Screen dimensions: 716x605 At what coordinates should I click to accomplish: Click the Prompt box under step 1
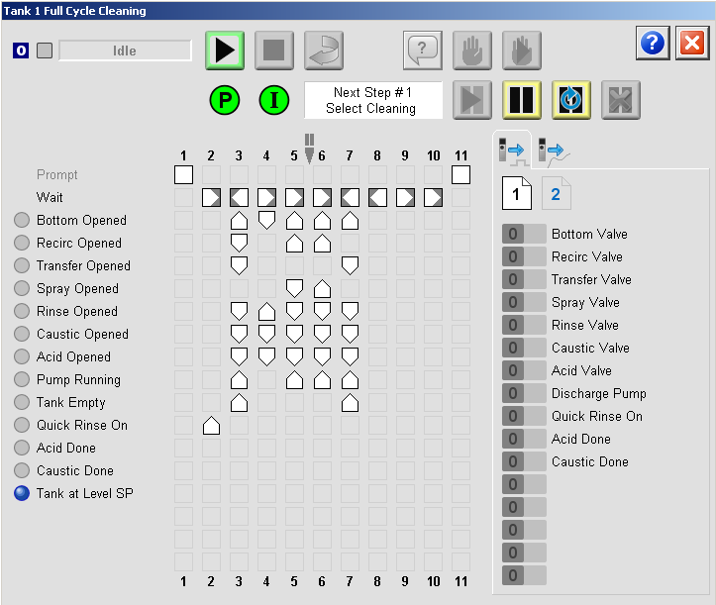click(x=183, y=175)
